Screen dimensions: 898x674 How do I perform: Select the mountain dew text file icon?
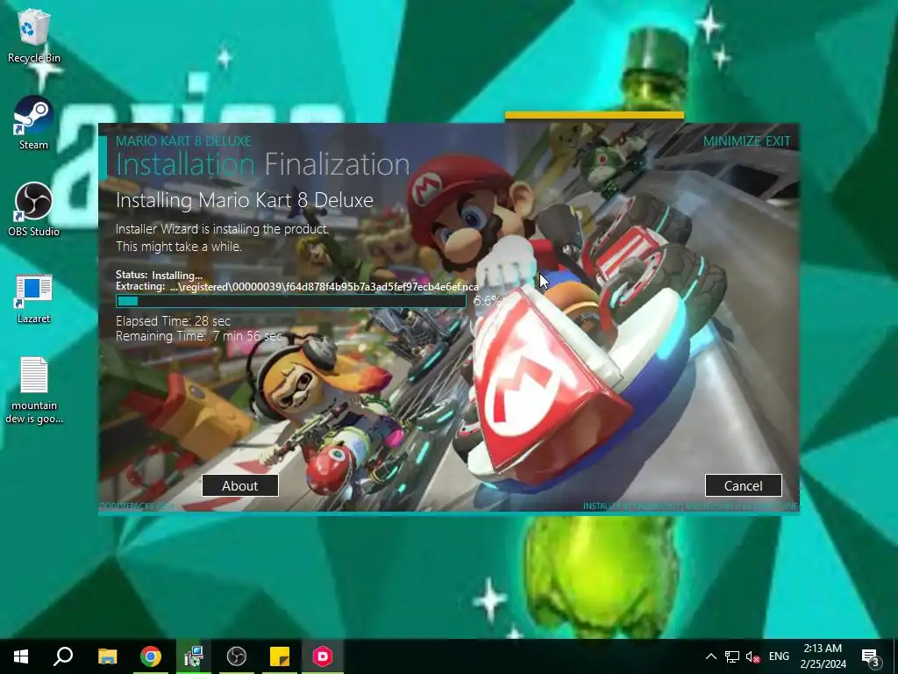[34, 391]
